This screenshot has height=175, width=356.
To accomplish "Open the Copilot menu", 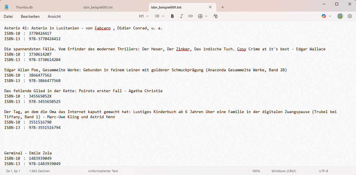I will pos(326,16).
